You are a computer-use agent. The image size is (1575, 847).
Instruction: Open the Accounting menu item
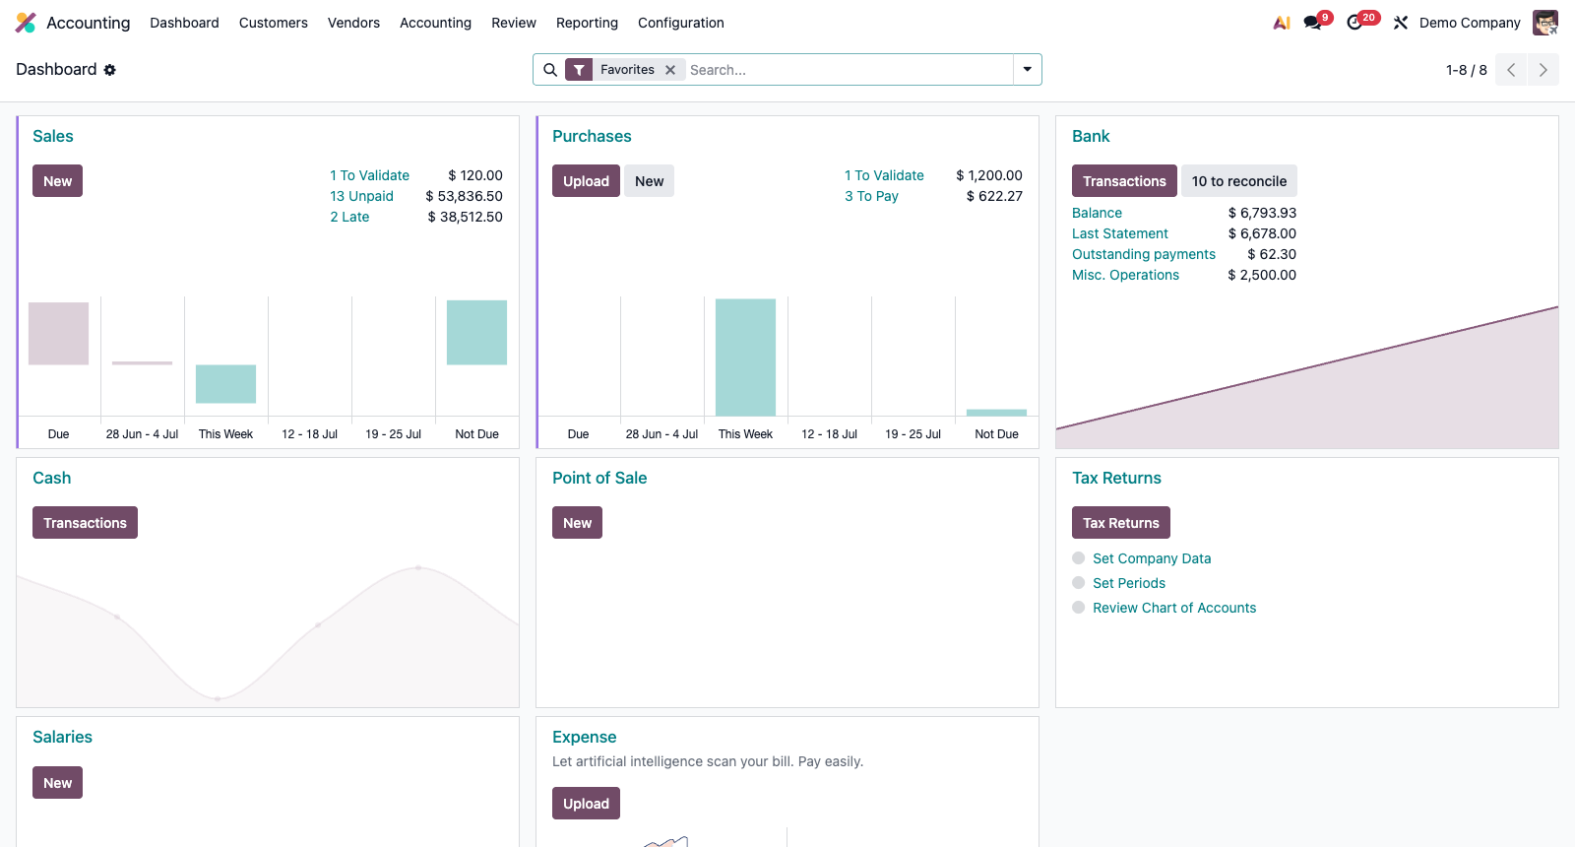pyautogui.click(x=435, y=23)
